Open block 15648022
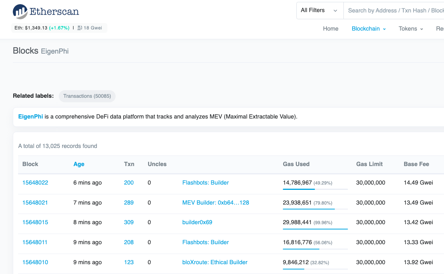 click(35, 183)
